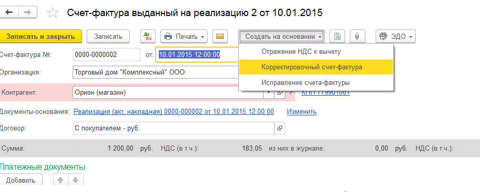The width and height of the screenshot is (480, 192).
Task: Add document to favorites with star
Action: coord(52,12)
